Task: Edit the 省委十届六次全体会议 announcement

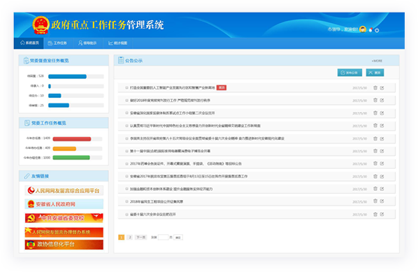Action: click(382, 214)
